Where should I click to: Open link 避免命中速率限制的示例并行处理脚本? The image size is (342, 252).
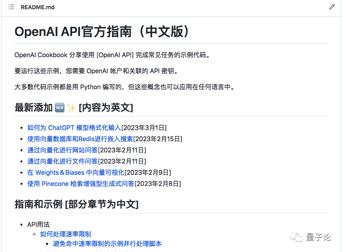107,244
